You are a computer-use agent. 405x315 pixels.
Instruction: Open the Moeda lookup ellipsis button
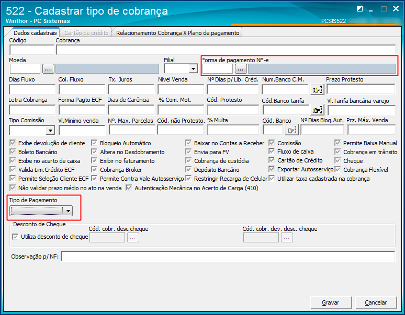click(48, 69)
